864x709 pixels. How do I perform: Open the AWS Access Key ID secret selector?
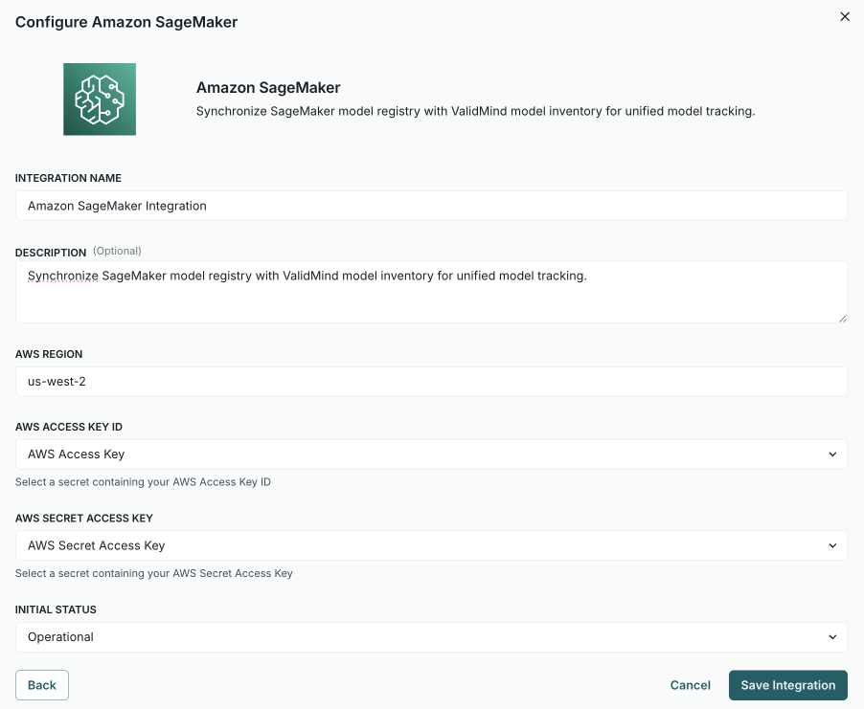click(431, 454)
